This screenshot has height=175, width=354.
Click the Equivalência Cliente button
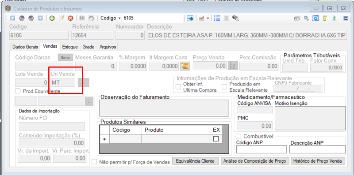pos(195,161)
